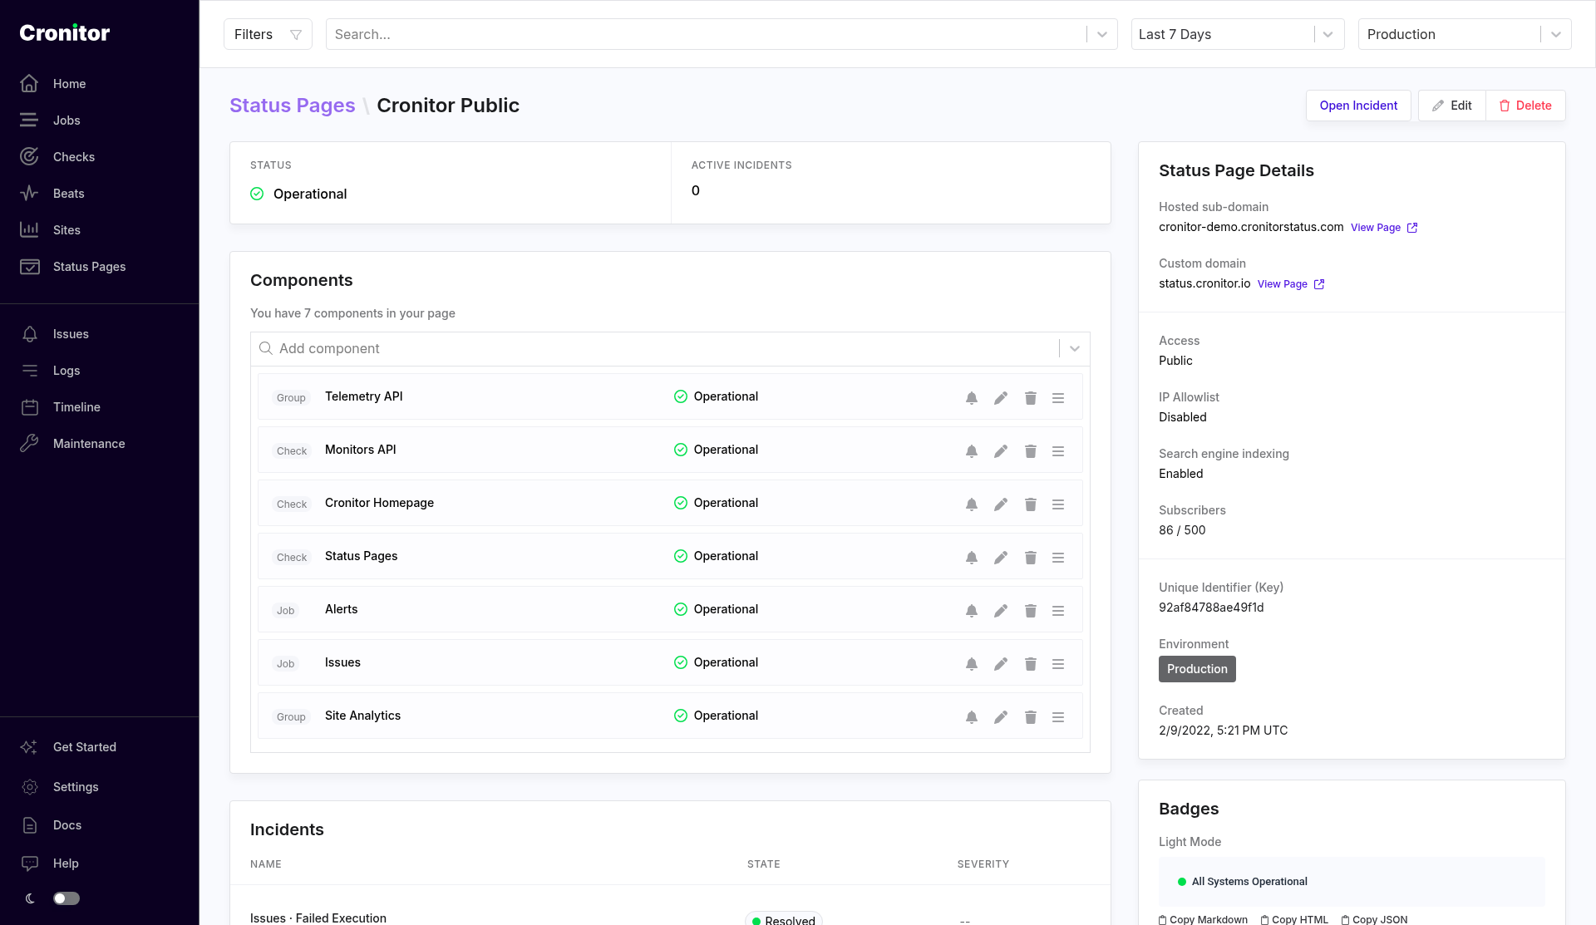Click the pencil icon for Cronitor Homepage
This screenshot has width=1596, height=925.
tap(1001, 504)
